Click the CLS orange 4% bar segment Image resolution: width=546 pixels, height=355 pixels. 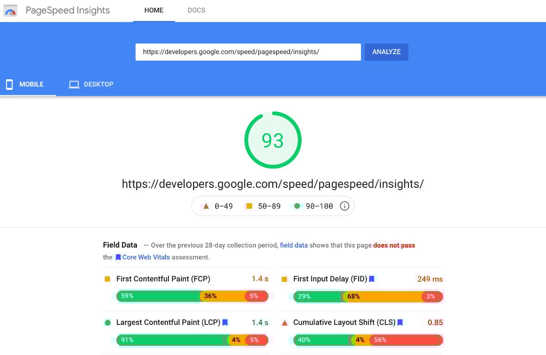pos(361,340)
